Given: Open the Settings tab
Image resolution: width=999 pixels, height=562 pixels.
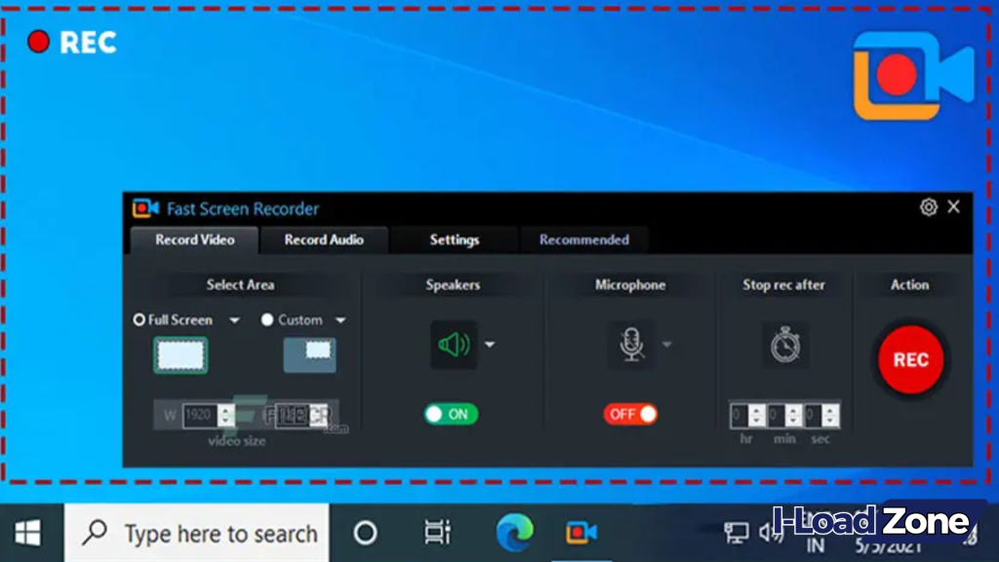Looking at the screenshot, I should click(x=454, y=239).
